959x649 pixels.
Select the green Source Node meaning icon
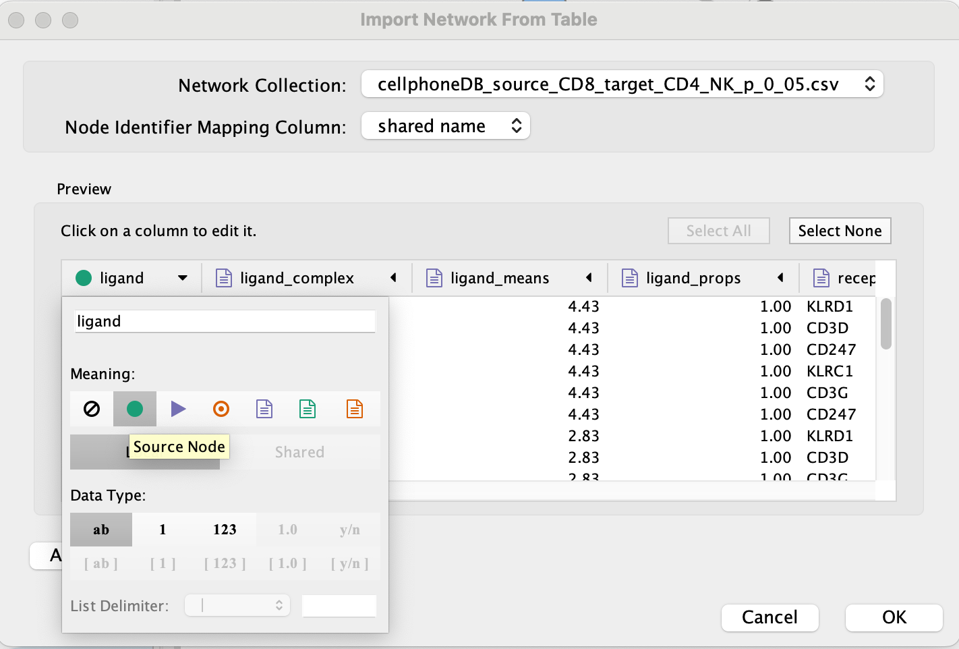(x=135, y=409)
